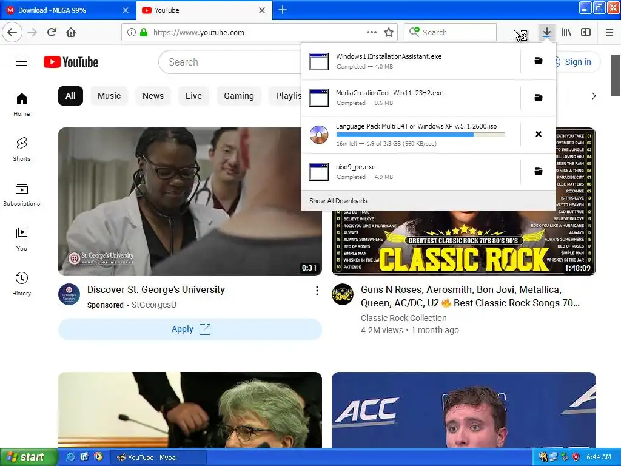Show site information icon in address bar

[132, 33]
